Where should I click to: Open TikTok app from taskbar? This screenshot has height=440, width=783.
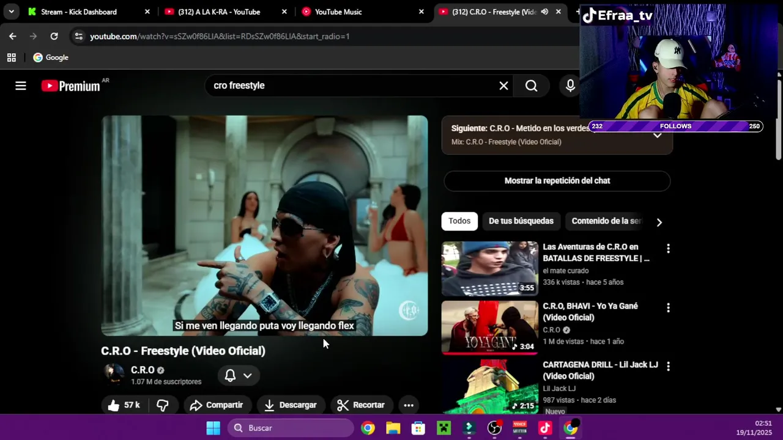pos(545,428)
